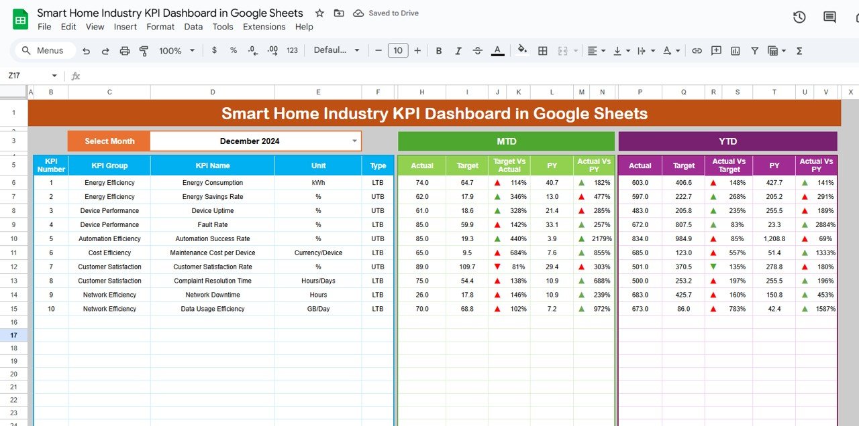This screenshot has width=859, height=426.
Task: Click the MTD header cell
Action: [x=506, y=141]
